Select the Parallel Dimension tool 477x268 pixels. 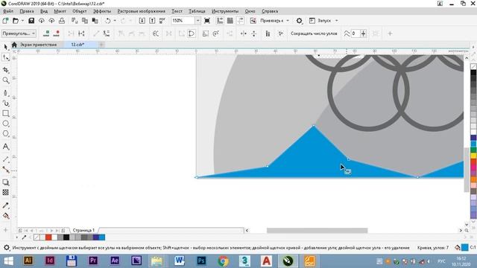click(5, 159)
